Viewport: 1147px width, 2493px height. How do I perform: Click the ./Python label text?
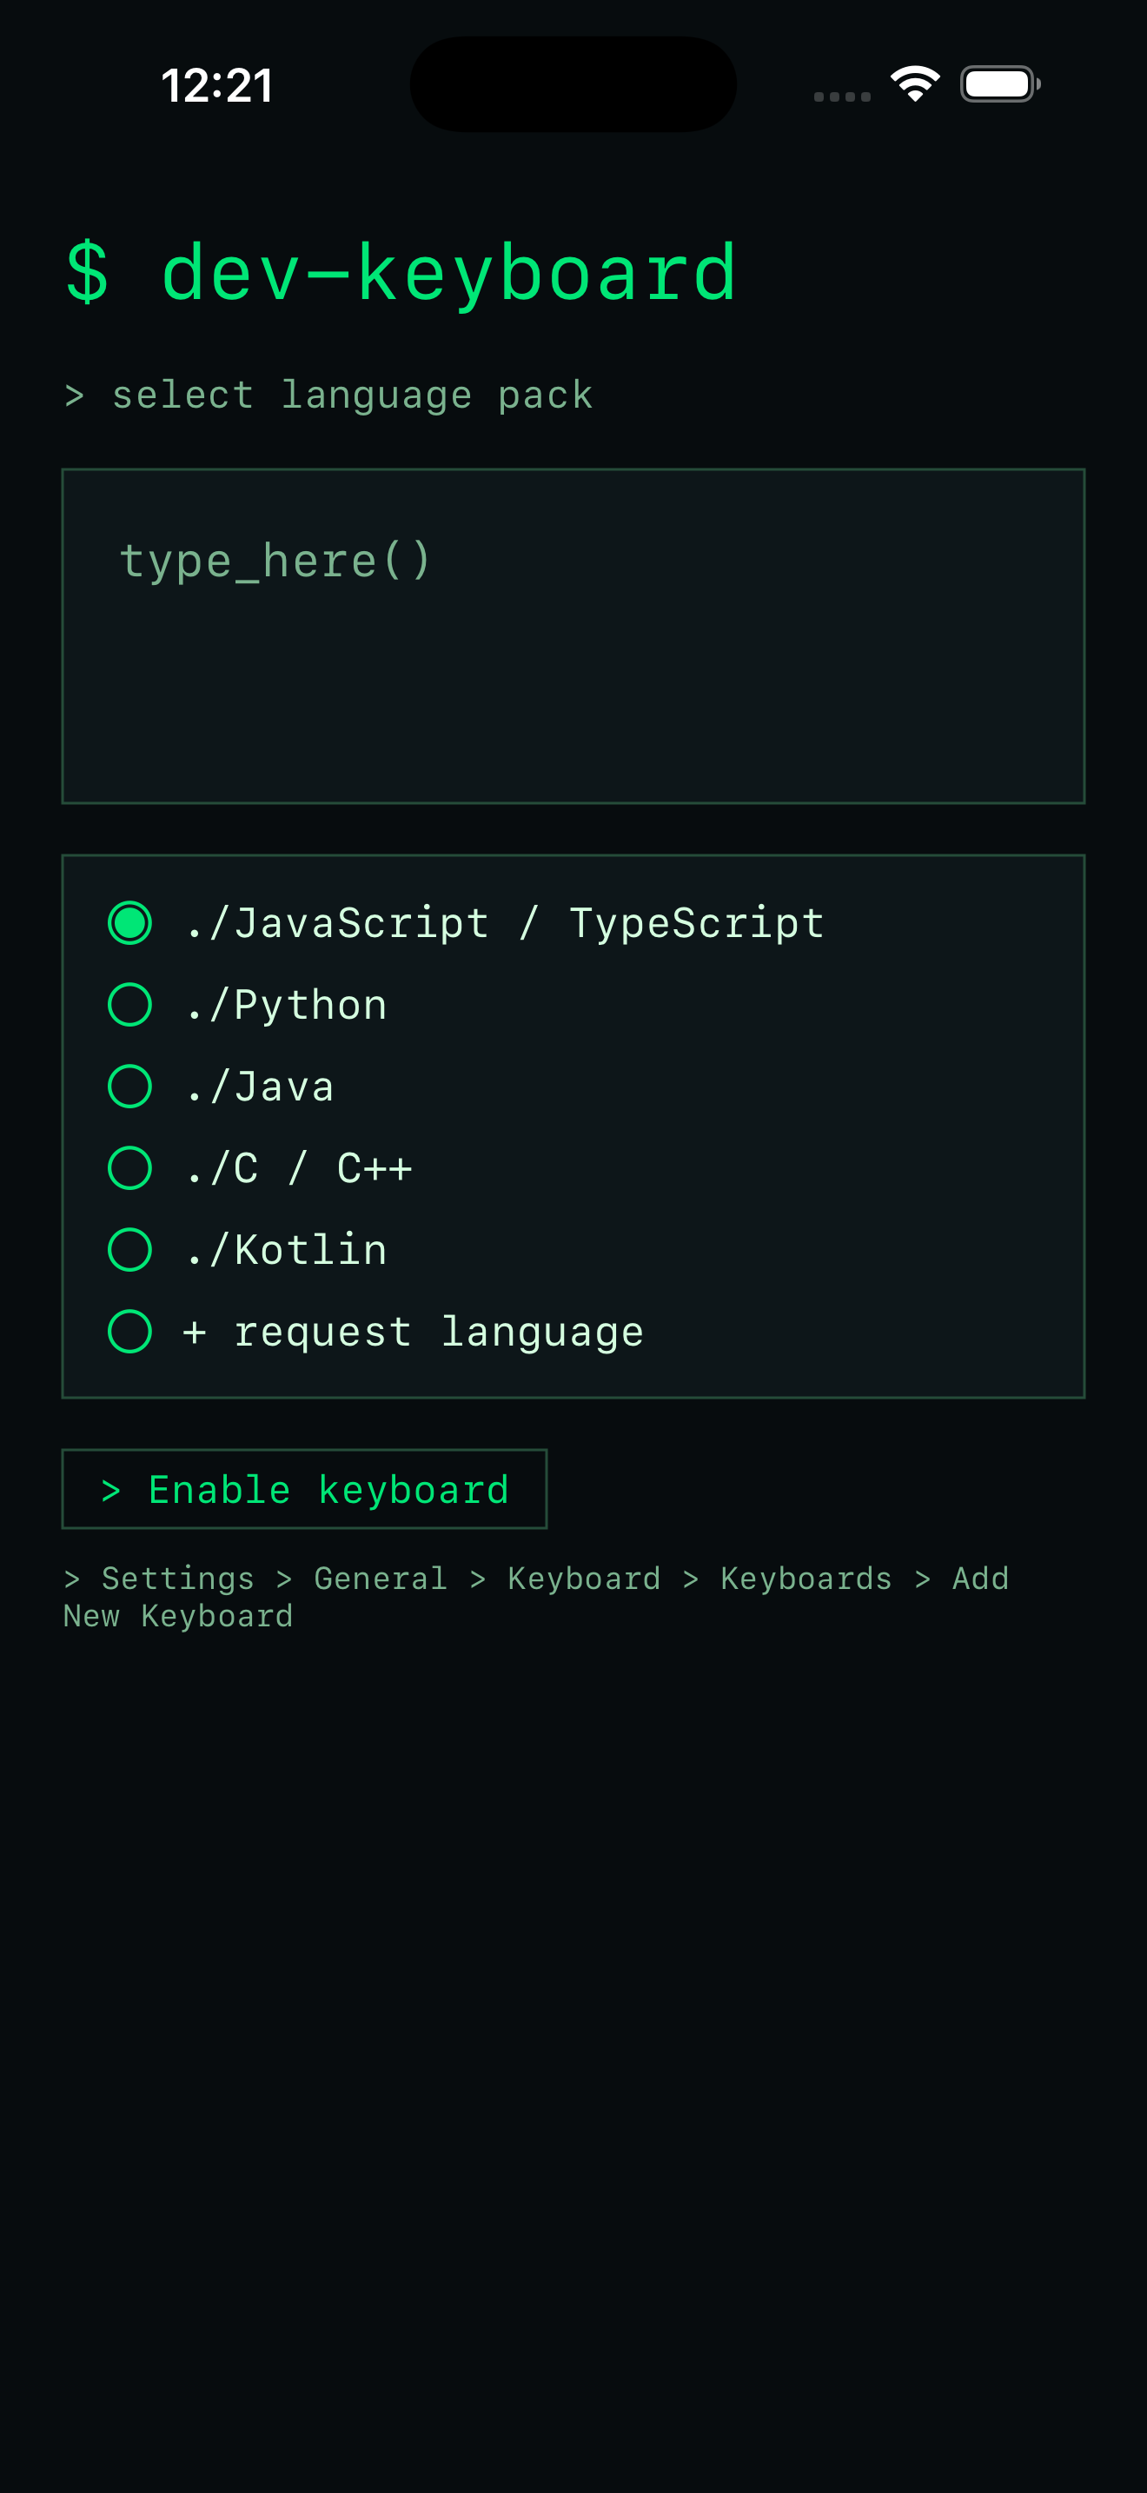(285, 1006)
